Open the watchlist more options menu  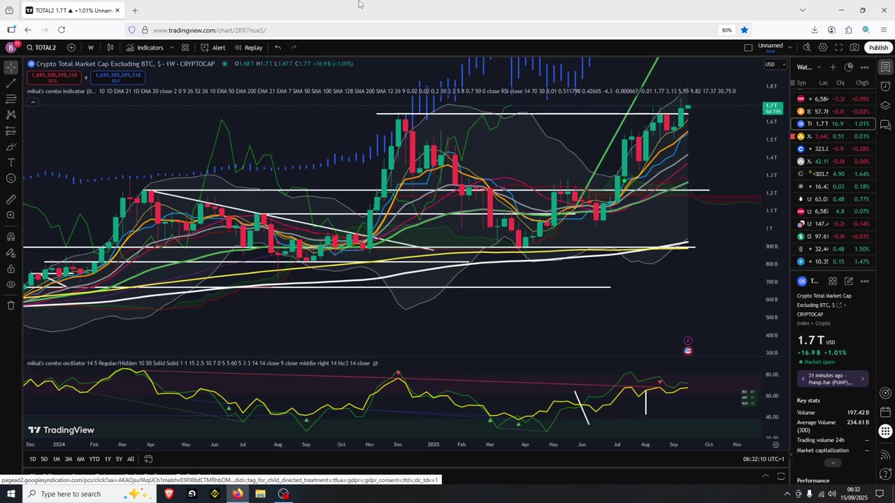pyautogui.click(x=865, y=67)
